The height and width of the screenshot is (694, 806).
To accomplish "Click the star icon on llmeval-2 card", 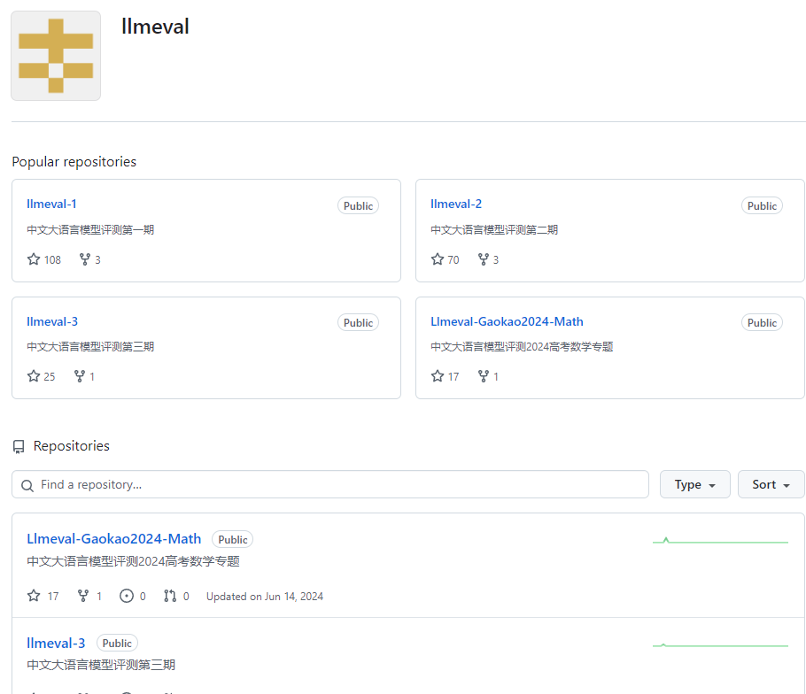I will pos(438,259).
